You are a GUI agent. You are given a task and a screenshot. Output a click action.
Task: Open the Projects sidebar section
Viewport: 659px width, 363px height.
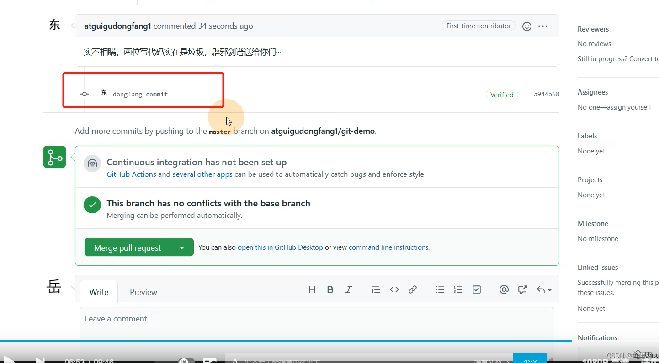[x=590, y=179]
